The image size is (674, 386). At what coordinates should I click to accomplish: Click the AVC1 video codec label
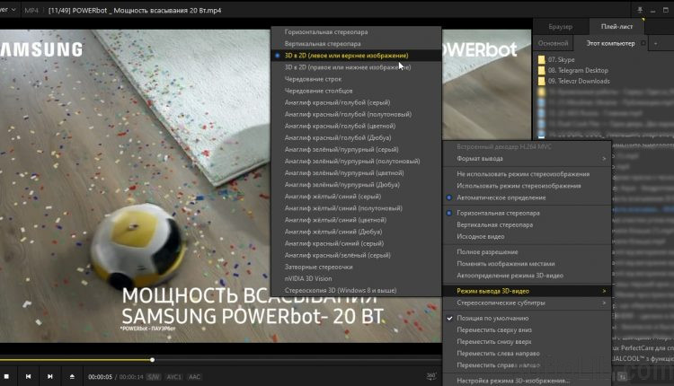(x=174, y=377)
